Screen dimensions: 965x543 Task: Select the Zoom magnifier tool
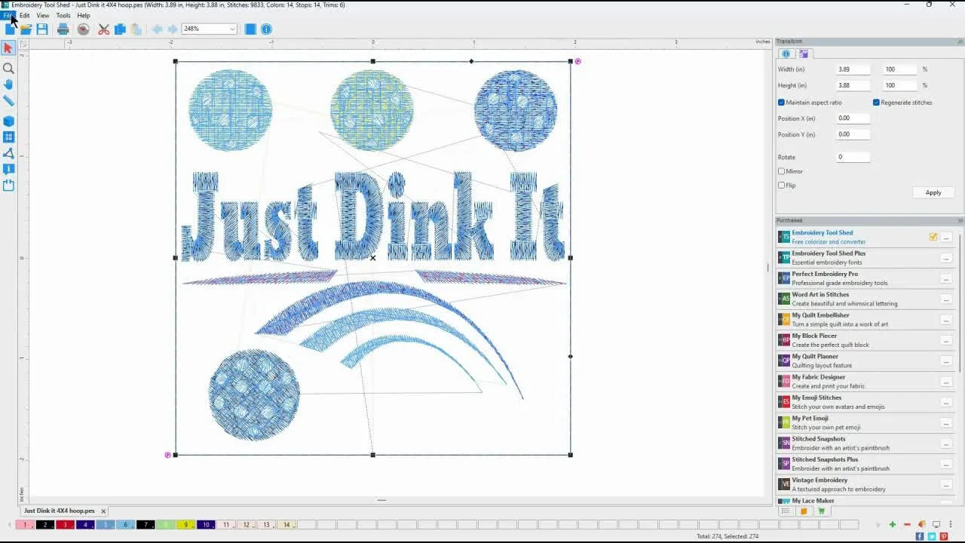coord(8,68)
